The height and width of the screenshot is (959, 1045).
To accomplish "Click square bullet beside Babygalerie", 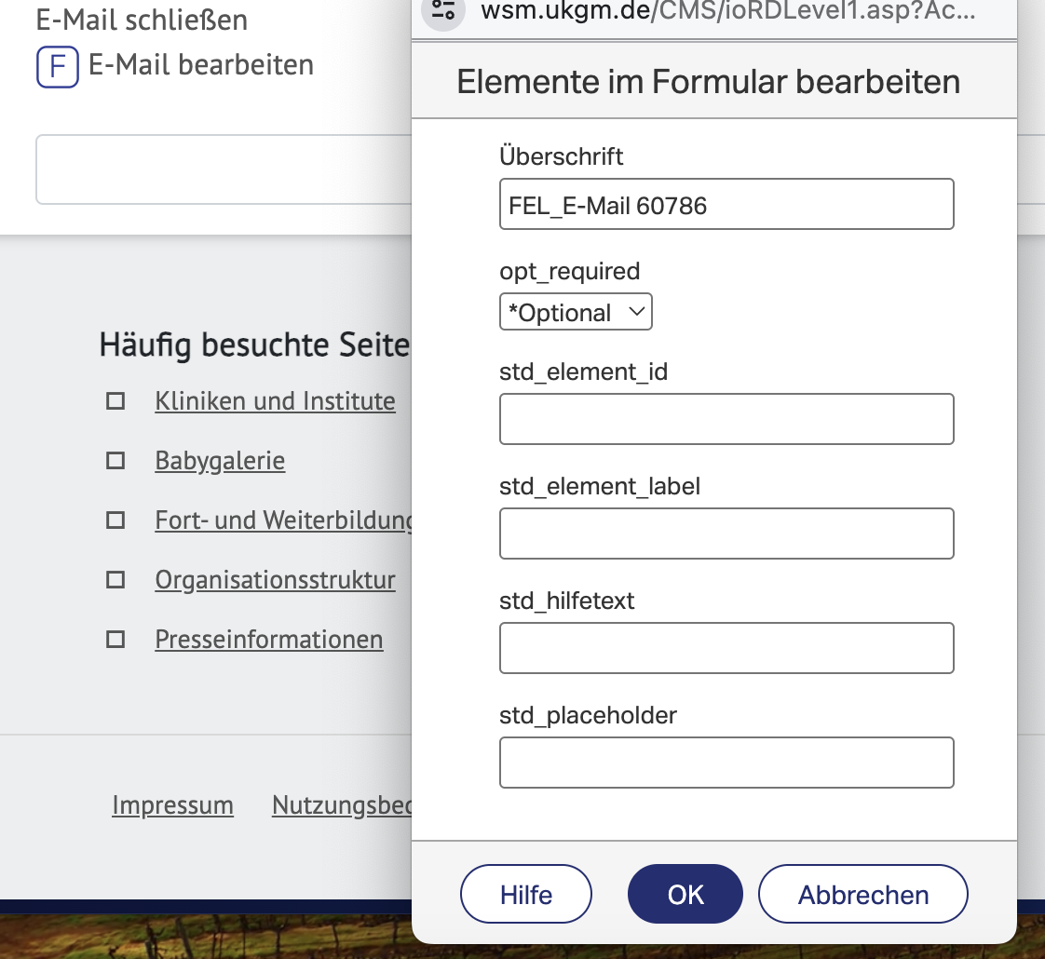I will 115,461.
